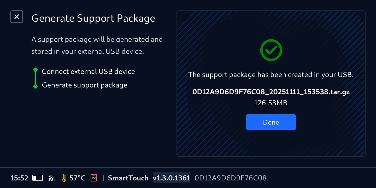Click the Generate Support Package heading
Viewport: 376px width, 188px height.
93,18
